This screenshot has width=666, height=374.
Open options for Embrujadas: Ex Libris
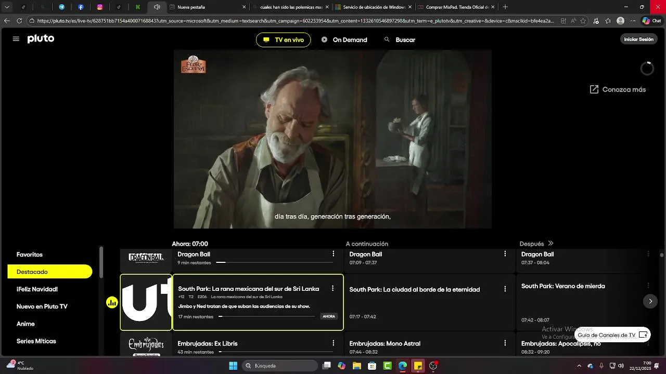tap(334, 343)
